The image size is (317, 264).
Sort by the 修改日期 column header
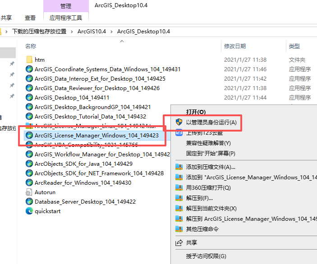pyautogui.click(x=235, y=46)
